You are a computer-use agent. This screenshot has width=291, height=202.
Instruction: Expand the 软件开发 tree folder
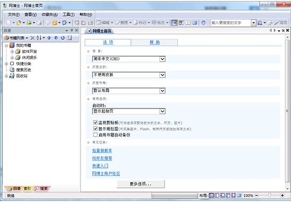pos(12,52)
